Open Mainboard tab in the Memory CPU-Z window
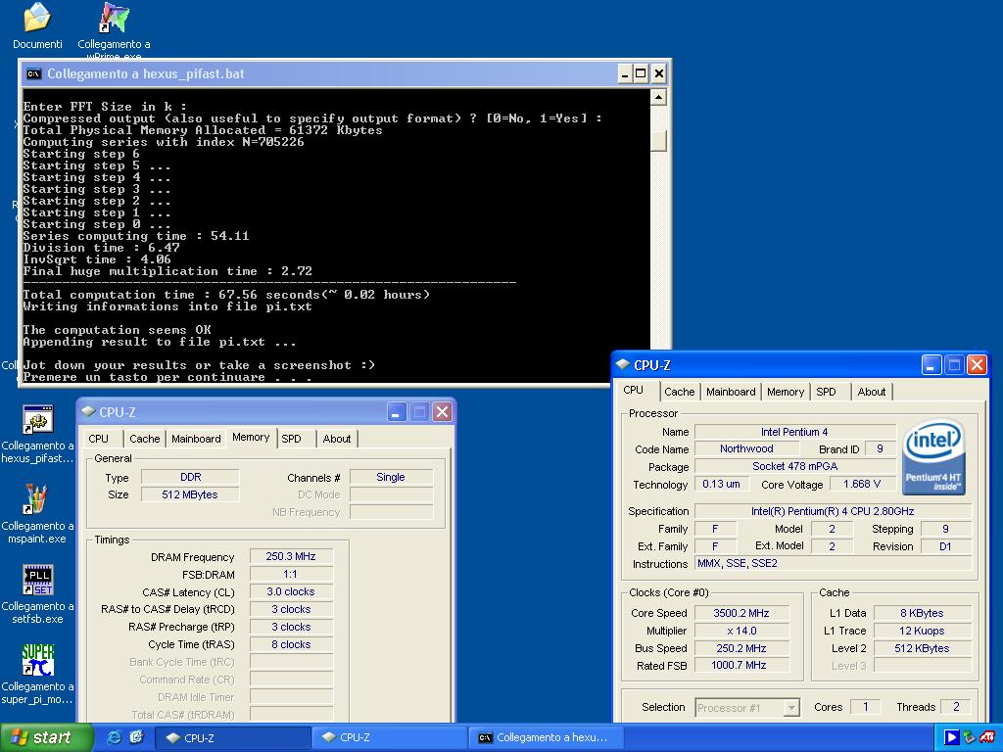 tap(196, 439)
